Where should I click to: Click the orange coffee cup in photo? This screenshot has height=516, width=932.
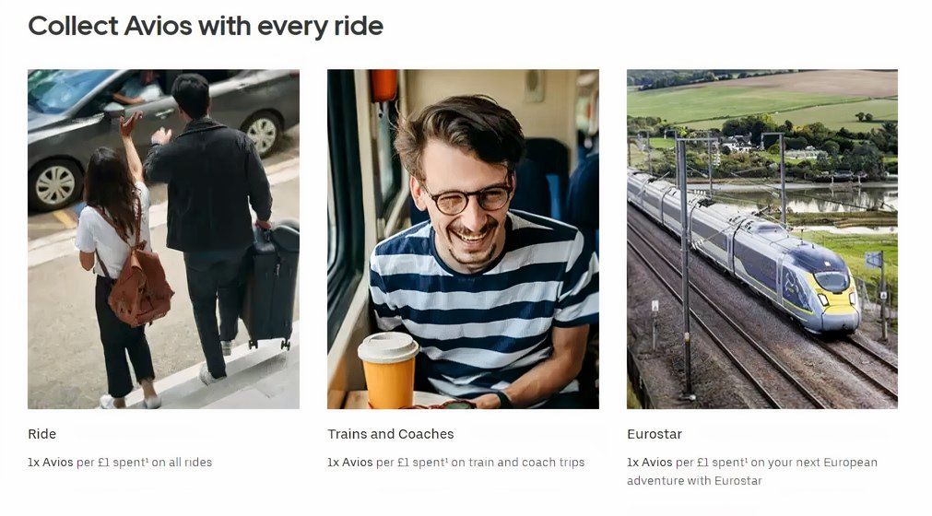(388, 369)
